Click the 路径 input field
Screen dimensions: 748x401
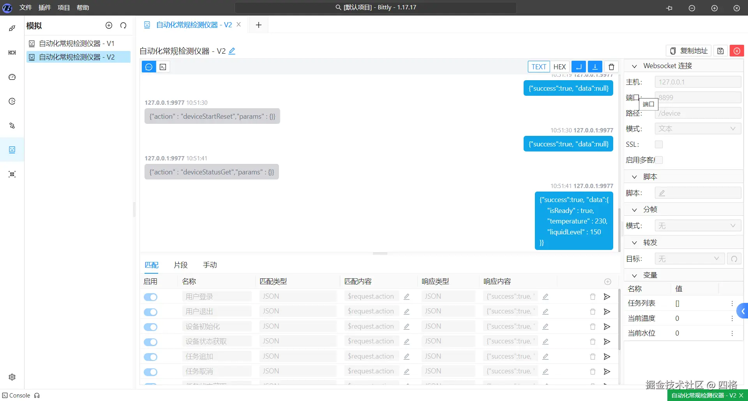point(698,113)
